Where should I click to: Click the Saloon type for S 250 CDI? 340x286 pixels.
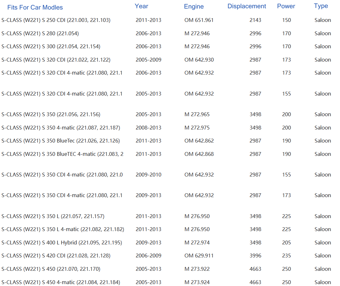click(x=323, y=20)
